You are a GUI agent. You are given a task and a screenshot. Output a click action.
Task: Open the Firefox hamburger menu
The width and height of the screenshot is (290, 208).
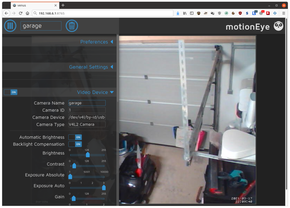coord(283,13)
